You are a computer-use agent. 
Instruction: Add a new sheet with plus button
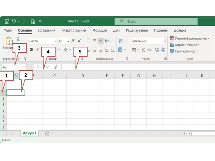click(x=47, y=134)
